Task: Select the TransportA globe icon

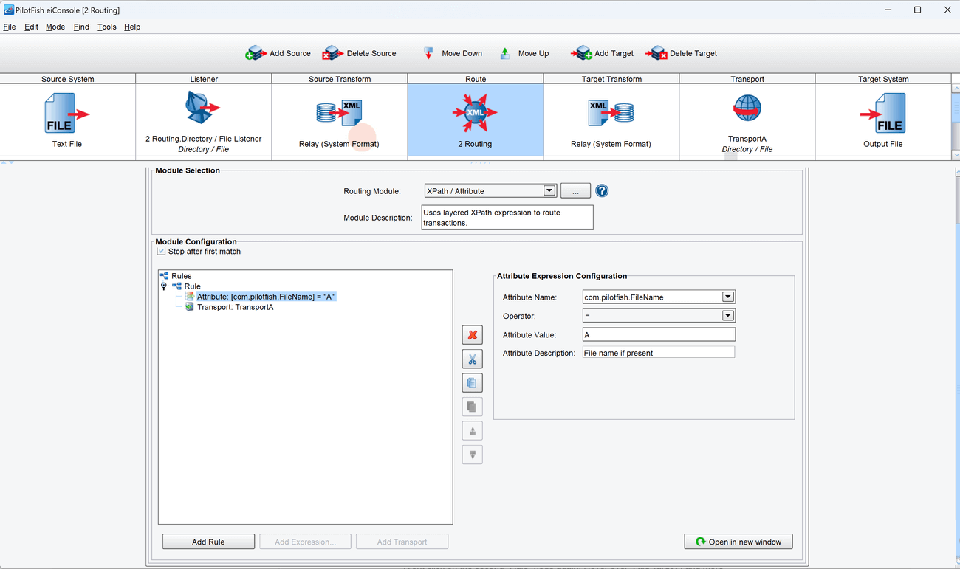Action: coord(747,108)
